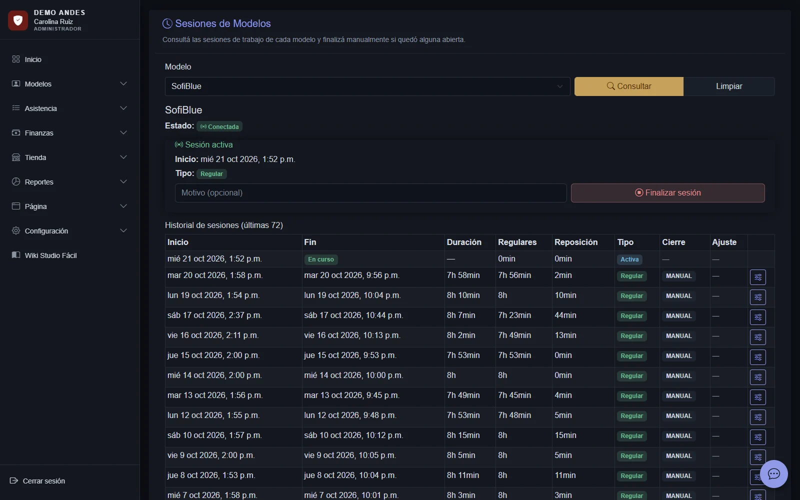The height and width of the screenshot is (500, 800).
Task: Open adjust icon for jue 15 oct session
Action: pos(758,357)
